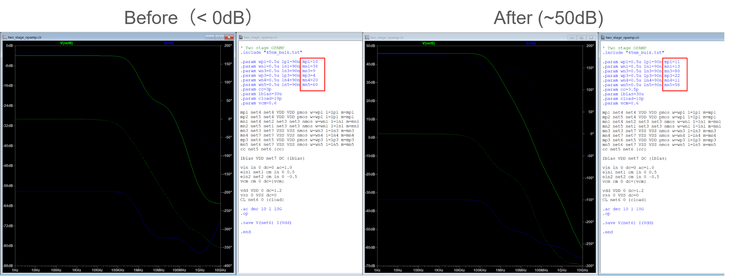The width and height of the screenshot is (733, 280).
Task: Close the Before plot window with the red X
Action: click(x=229, y=37)
